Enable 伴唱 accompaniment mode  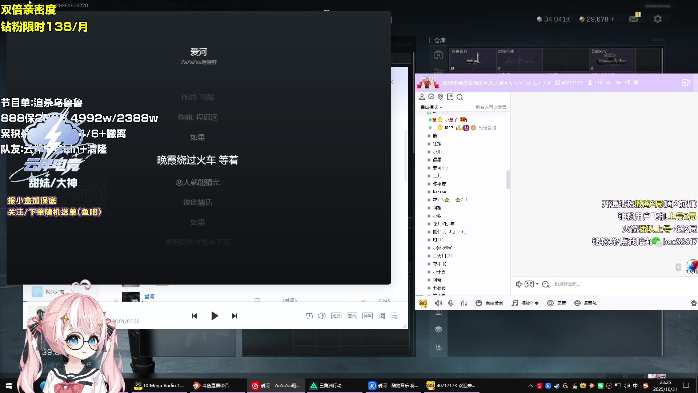point(367,316)
